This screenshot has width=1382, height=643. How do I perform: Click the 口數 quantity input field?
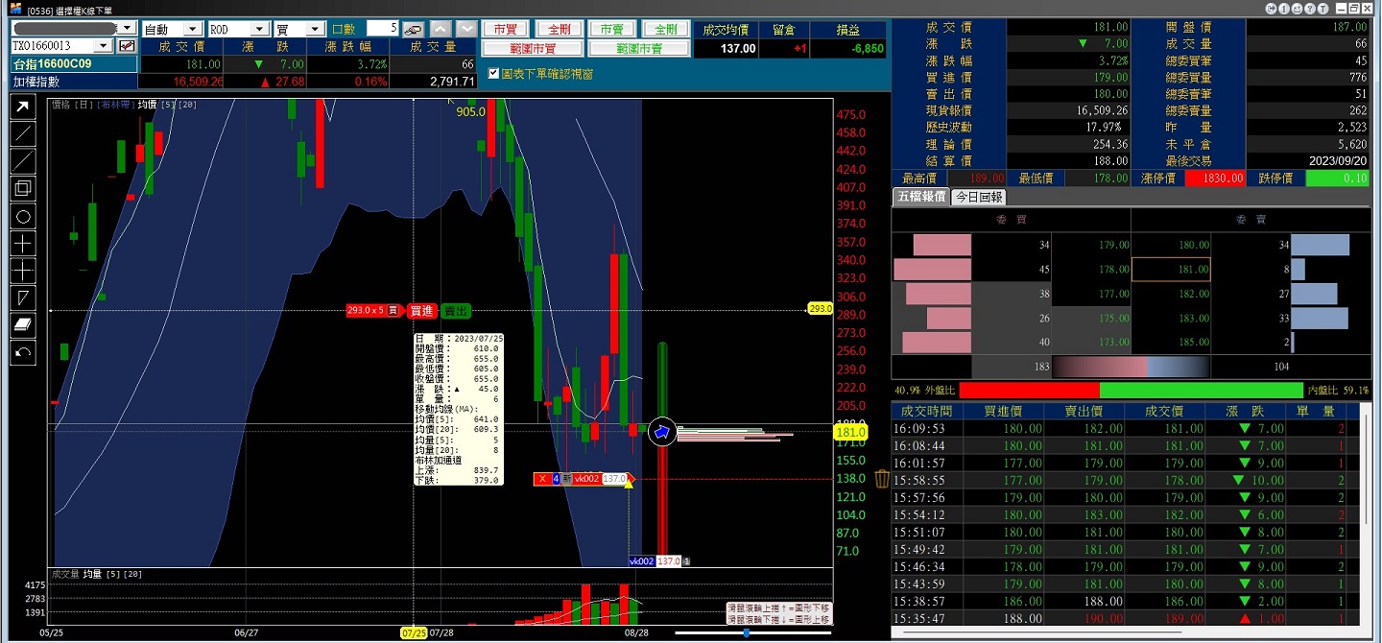coord(382,30)
